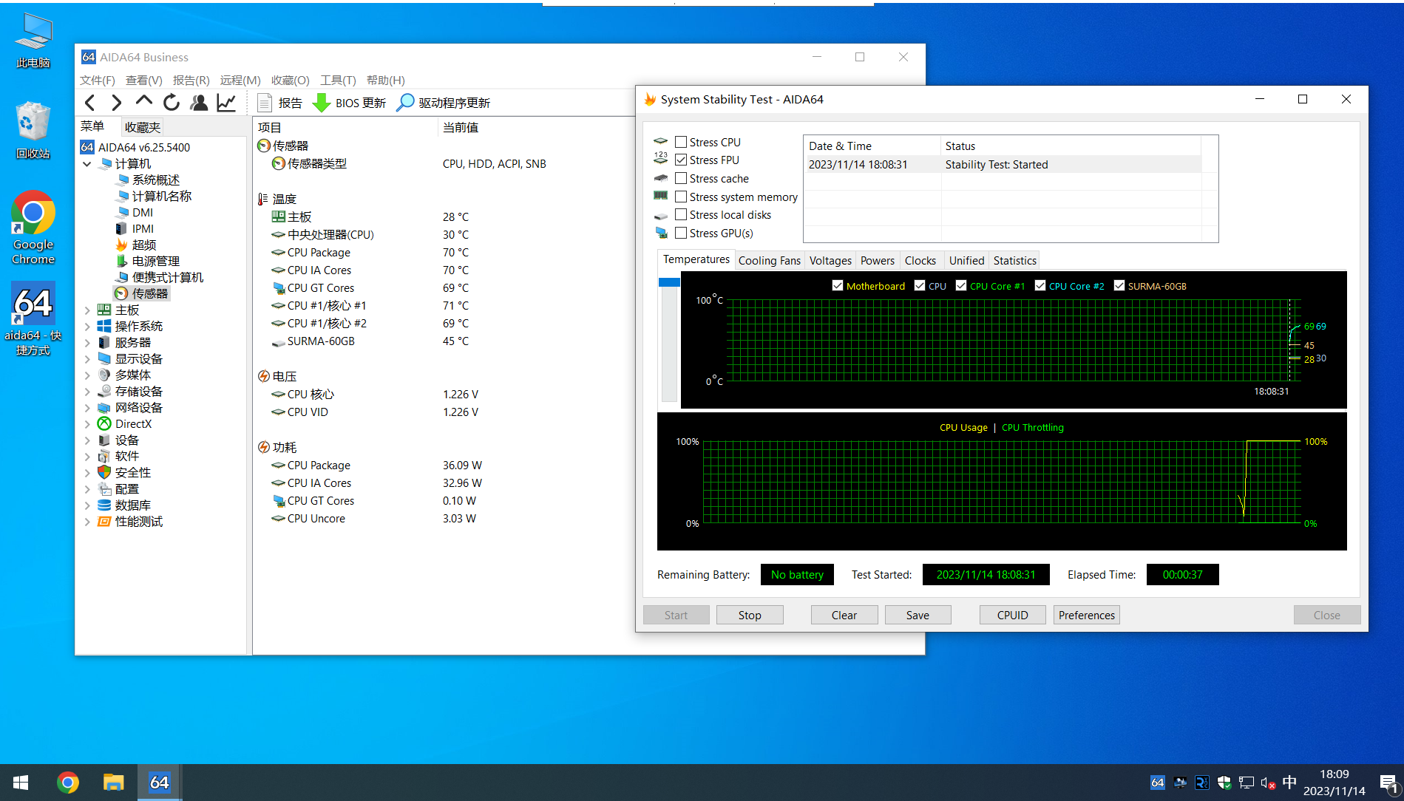The width and height of the screenshot is (1404, 801).
Task: Toggle Motherboard graph checkbox
Action: click(837, 285)
